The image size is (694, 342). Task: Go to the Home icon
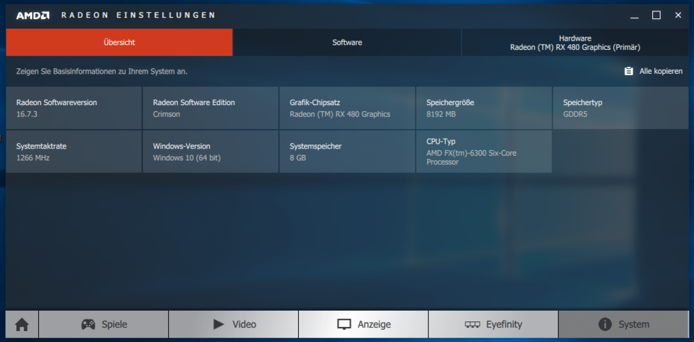[22, 325]
